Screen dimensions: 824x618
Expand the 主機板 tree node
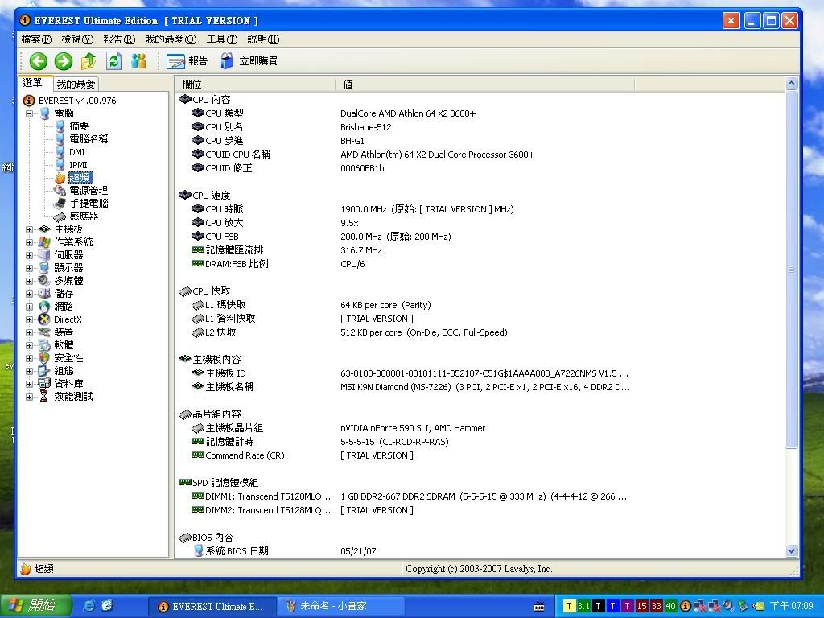[x=30, y=229]
